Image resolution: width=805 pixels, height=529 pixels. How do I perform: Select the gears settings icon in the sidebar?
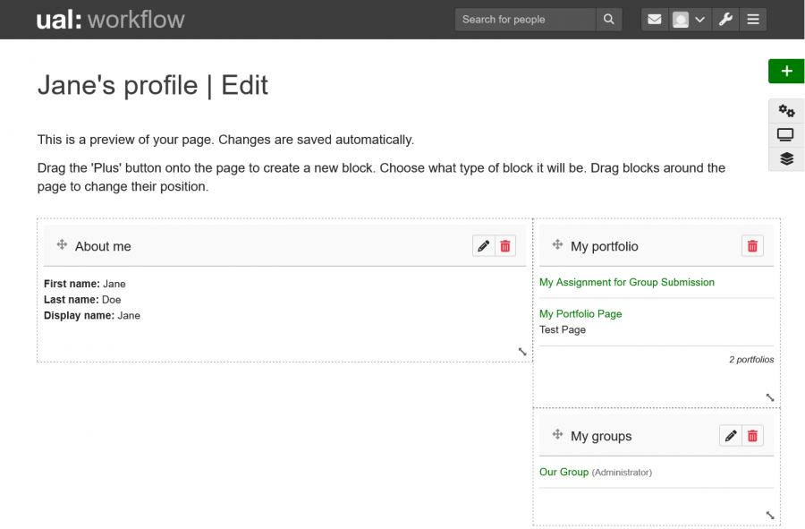[x=785, y=110]
